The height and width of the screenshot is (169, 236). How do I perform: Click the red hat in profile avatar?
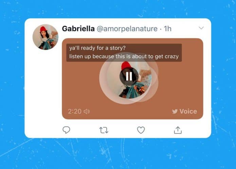pyautogui.click(x=43, y=29)
